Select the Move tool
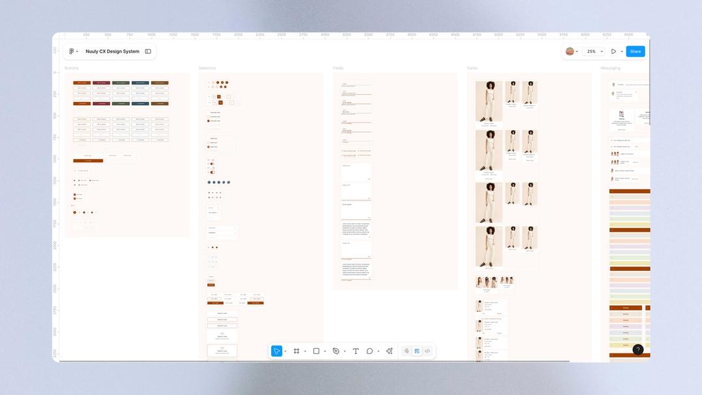Screen dimensions: 702x395 [276, 351]
